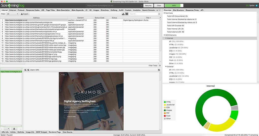Select the kumodigital URL in lower list
The height and width of the screenshot is (136, 259).
coord(11,72)
